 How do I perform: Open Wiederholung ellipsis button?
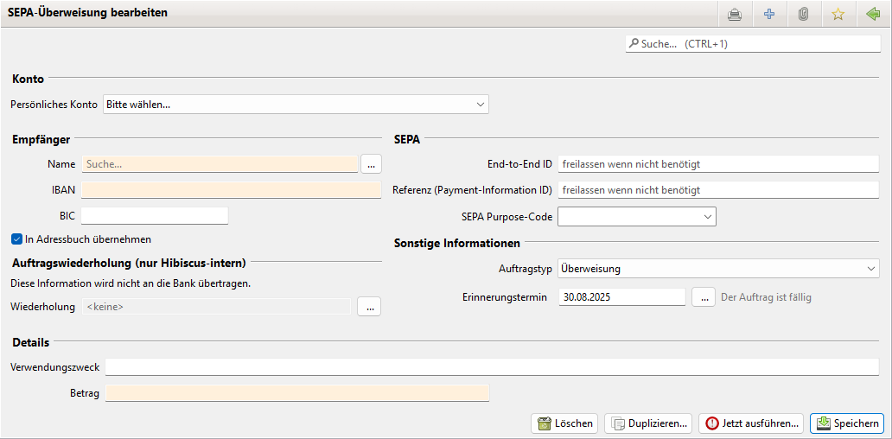[370, 307]
